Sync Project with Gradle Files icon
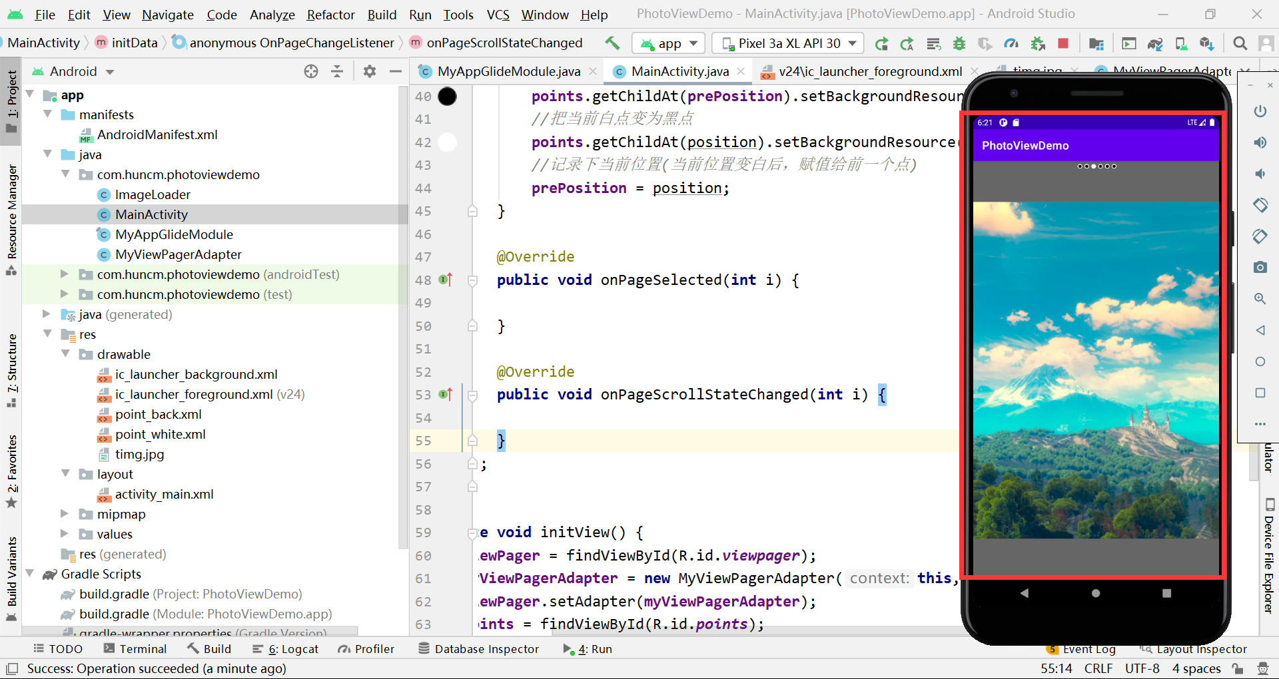The image size is (1279, 679). coord(1155,44)
